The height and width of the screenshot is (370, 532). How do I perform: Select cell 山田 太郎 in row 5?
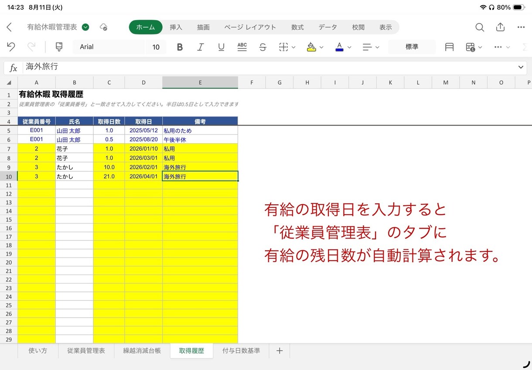75,130
